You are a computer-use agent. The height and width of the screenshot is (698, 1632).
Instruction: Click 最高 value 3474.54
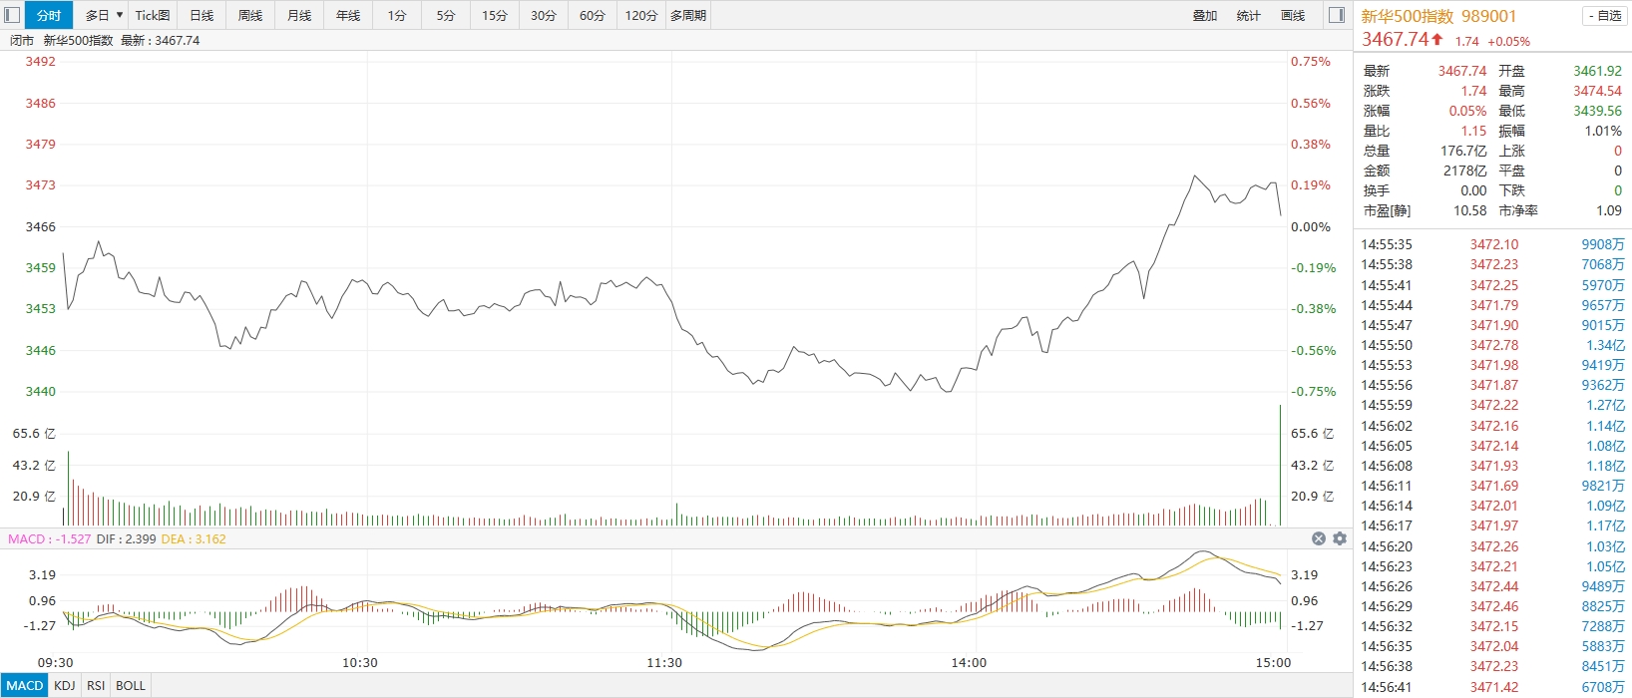[x=1598, y=91]
